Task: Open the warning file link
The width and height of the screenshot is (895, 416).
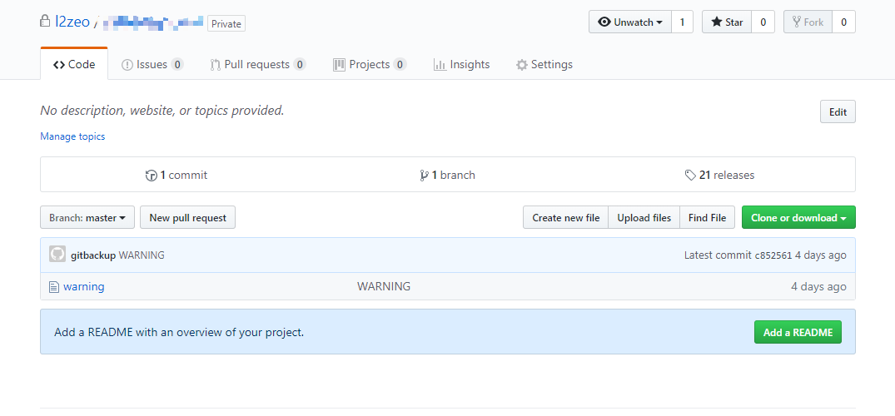Action: point(83,287)
